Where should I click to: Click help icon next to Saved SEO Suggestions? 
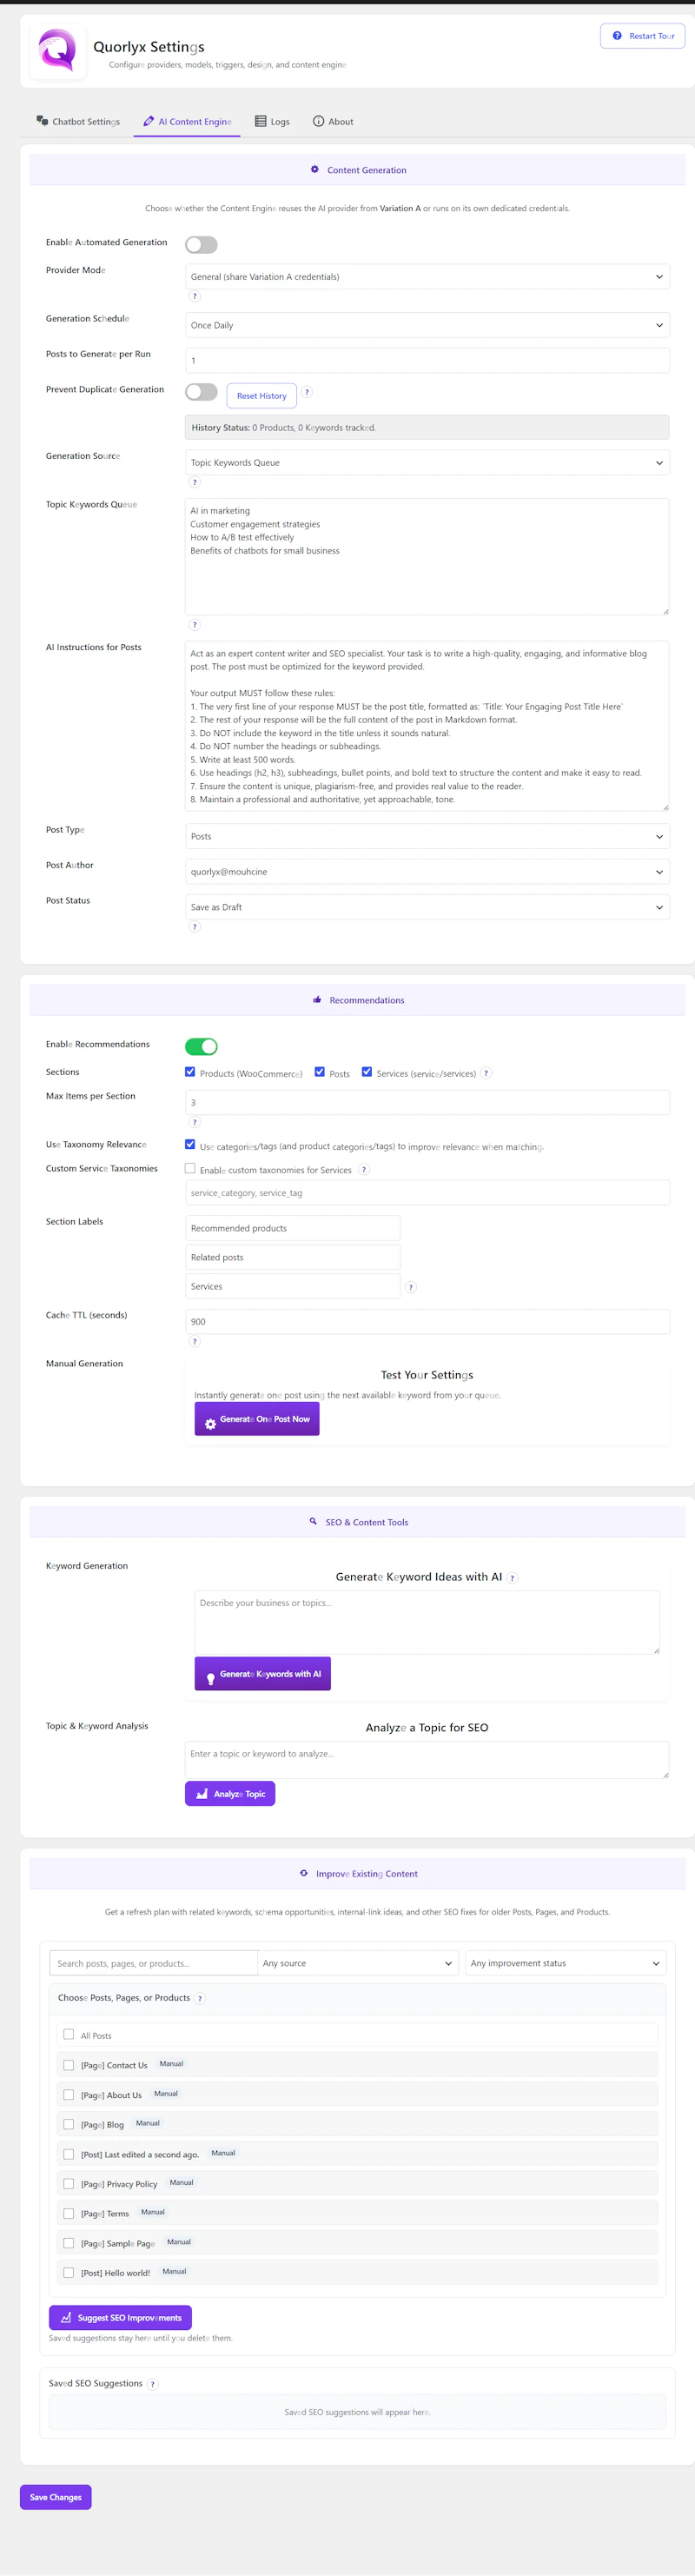[x=153, y=2384]
